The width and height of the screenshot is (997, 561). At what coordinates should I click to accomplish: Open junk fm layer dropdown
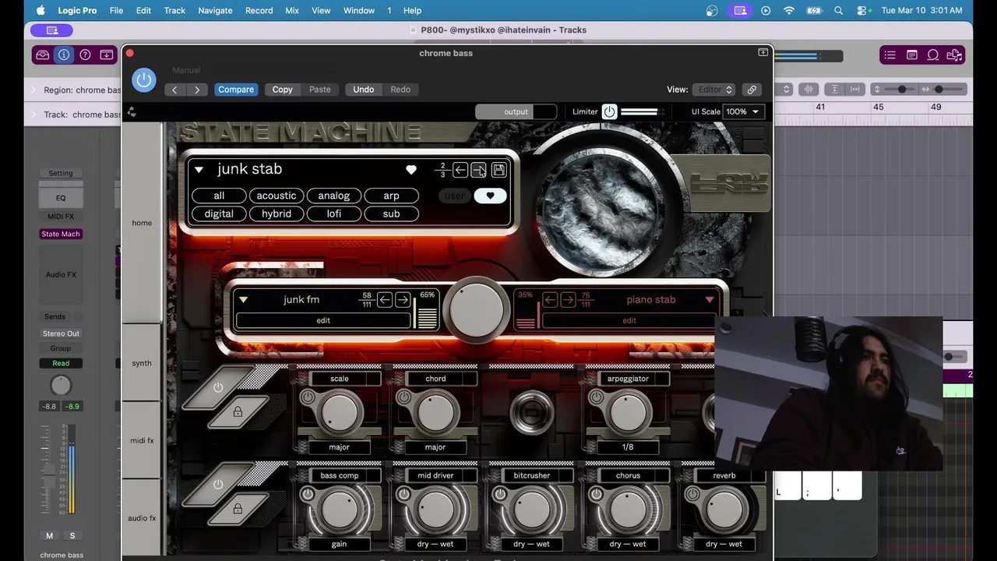pos(243,300)
